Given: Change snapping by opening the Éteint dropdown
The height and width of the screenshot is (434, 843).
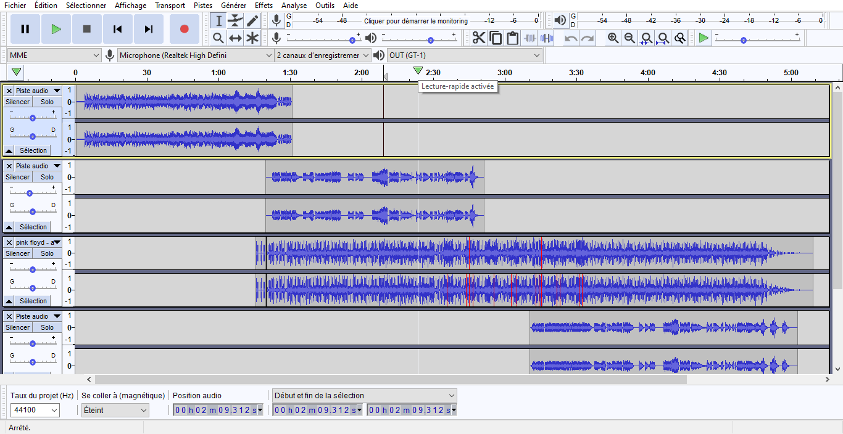Looking at the screenshot, I should [x=115, y=410].
